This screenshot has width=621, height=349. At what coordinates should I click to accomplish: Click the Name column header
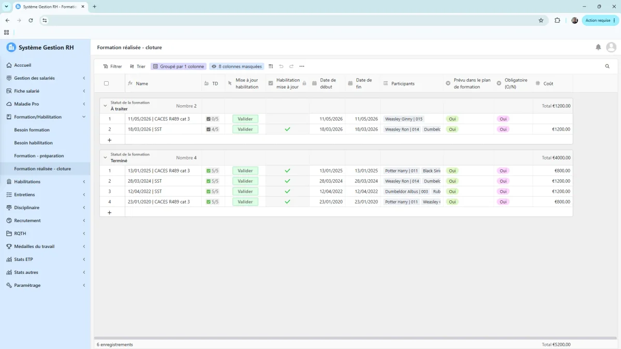point(164,83)
